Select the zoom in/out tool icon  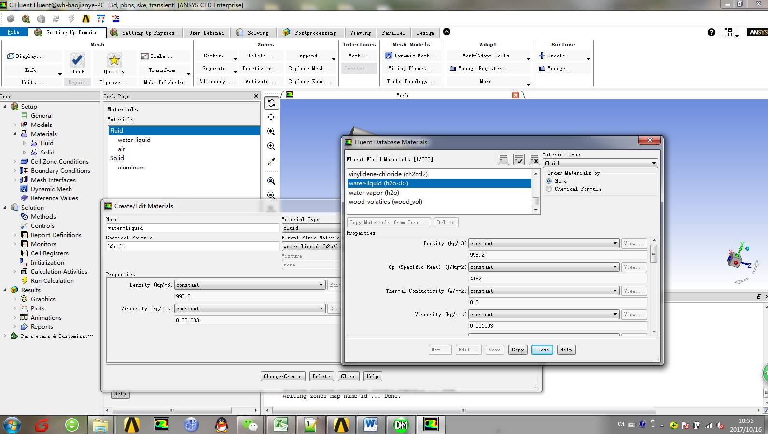(x=271, y=131)
